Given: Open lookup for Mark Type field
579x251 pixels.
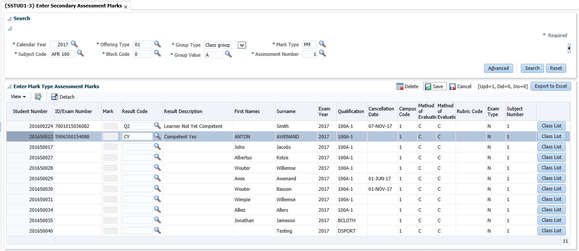Looking at the screenshot, I should (x=322, y=44).
